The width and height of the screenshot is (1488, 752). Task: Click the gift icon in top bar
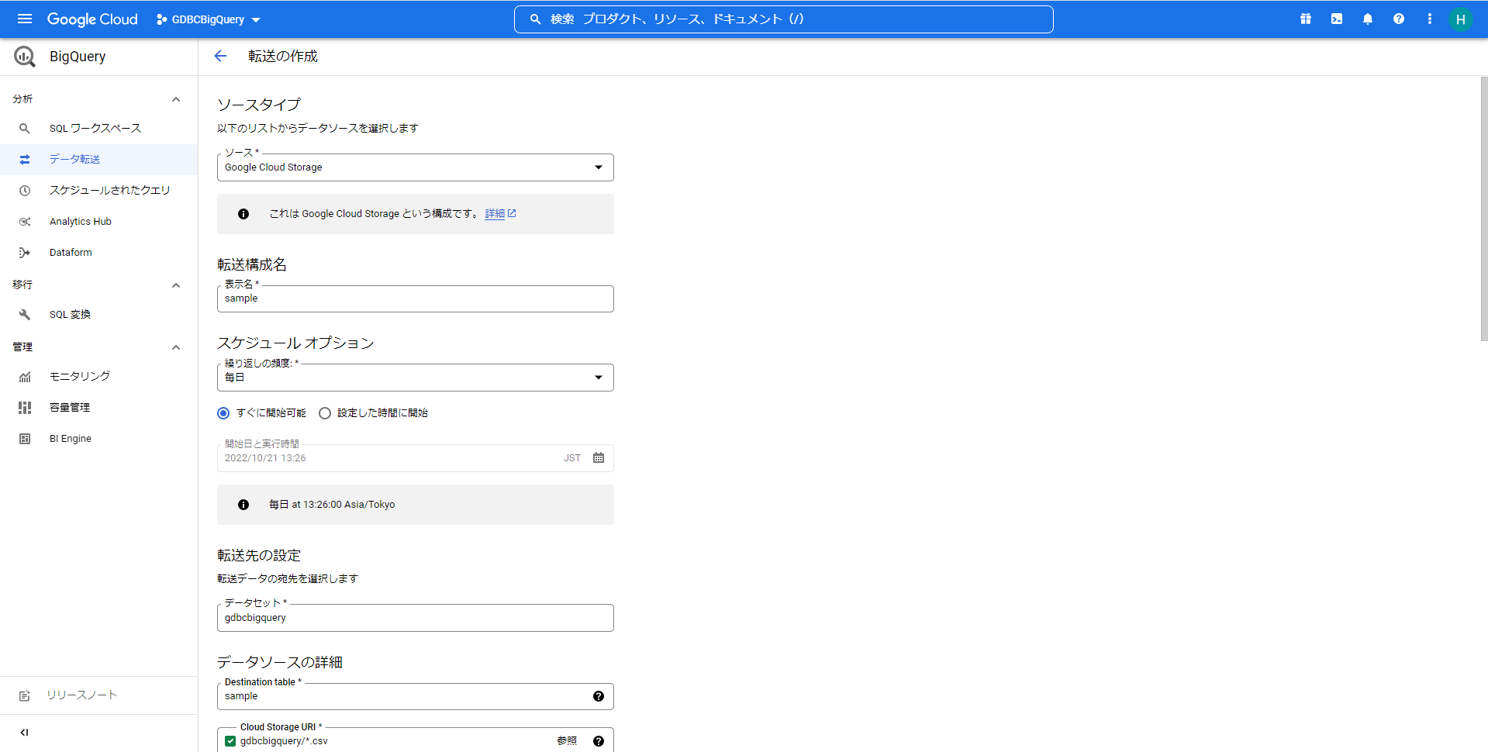point(1306,19)
